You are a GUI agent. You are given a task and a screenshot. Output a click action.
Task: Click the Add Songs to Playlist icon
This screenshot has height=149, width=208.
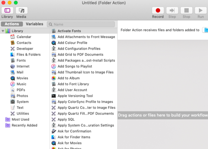tap(54, 66)
